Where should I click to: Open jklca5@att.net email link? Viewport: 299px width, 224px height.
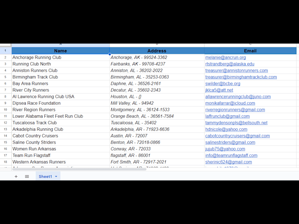click(x=219, y=90)
